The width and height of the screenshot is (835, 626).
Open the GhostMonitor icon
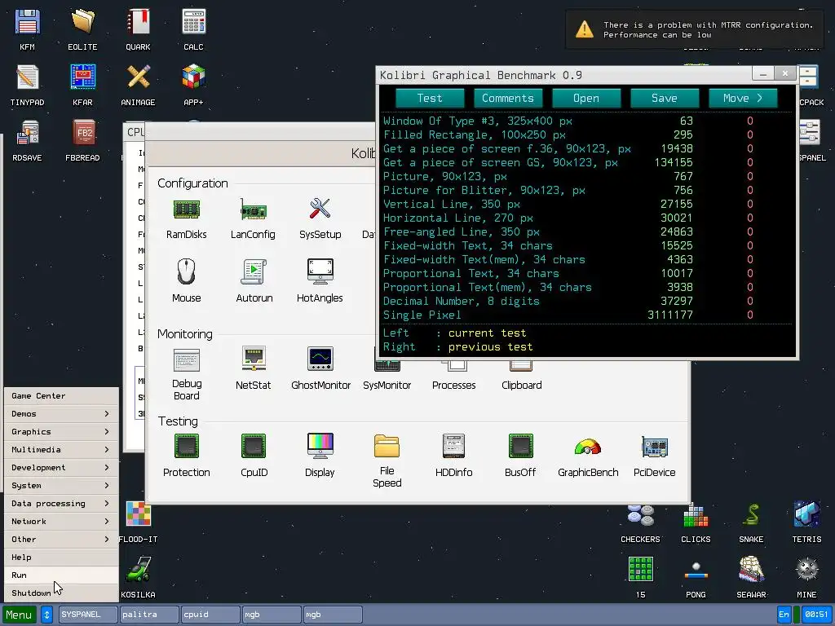(320, 359)
